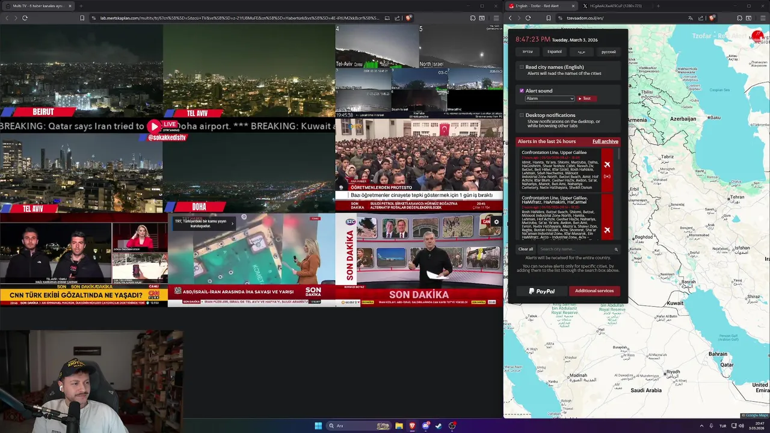Click airplane icon on first Upper Galilee alert
This screenshot has width=770, height=433.
point(607,165)
